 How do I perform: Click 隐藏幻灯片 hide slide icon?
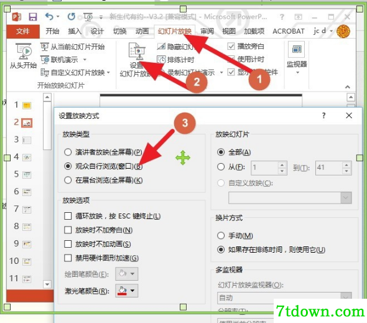(x=161, y=47)
